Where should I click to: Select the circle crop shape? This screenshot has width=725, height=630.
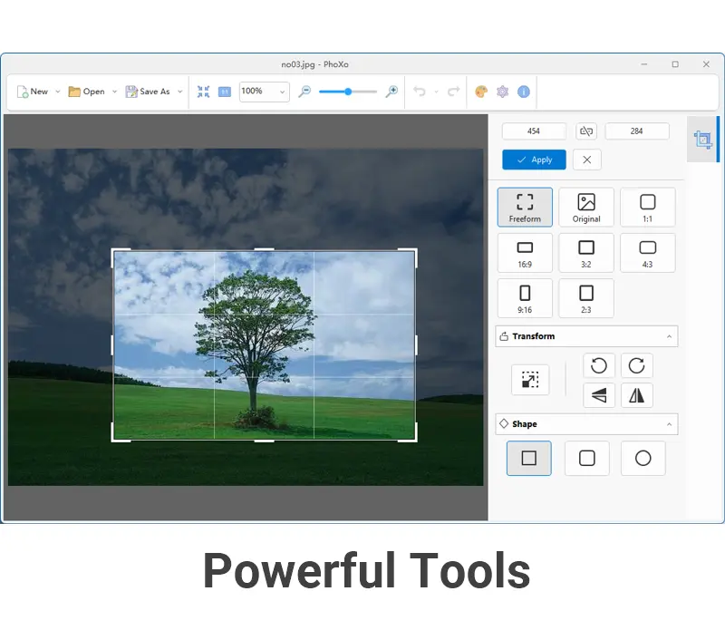click(643, 459)
